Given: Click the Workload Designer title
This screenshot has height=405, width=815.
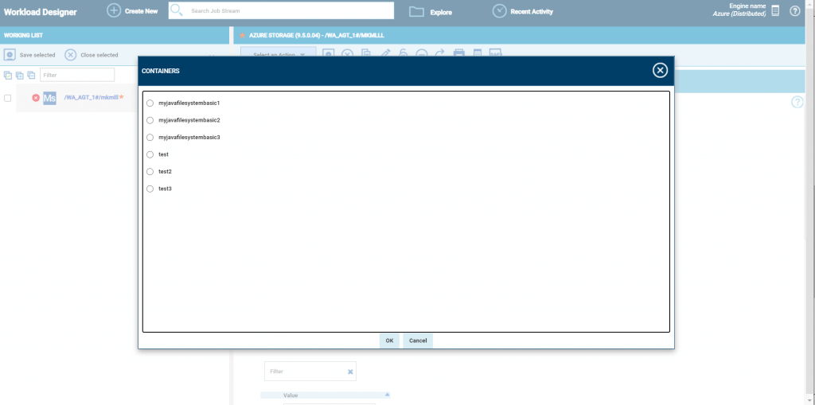Looking at the screenshot, I should click(40, 12).
